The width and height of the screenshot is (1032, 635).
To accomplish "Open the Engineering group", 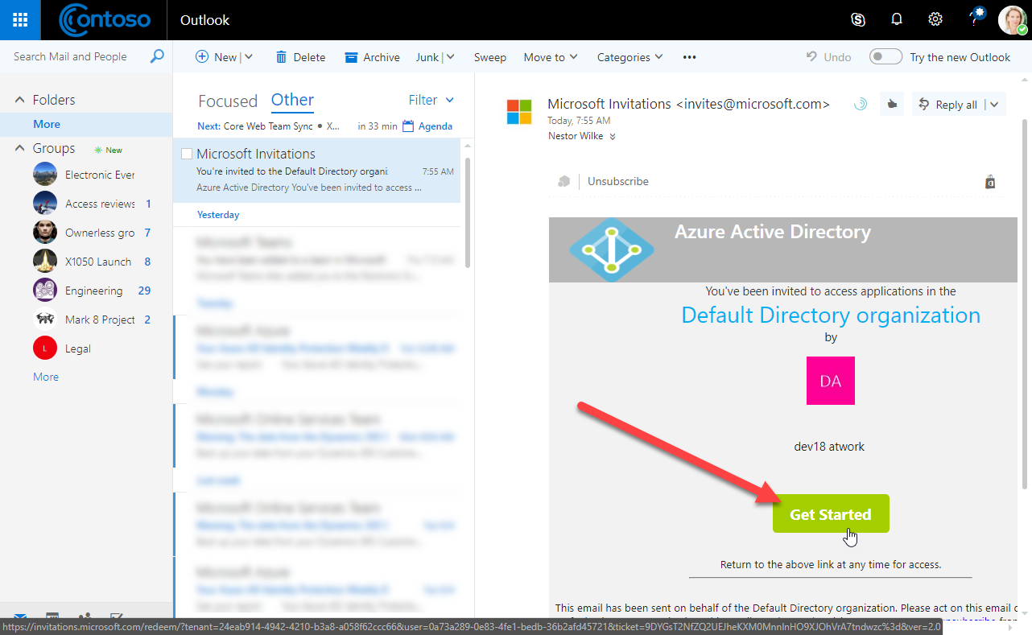I will (93, 291).
